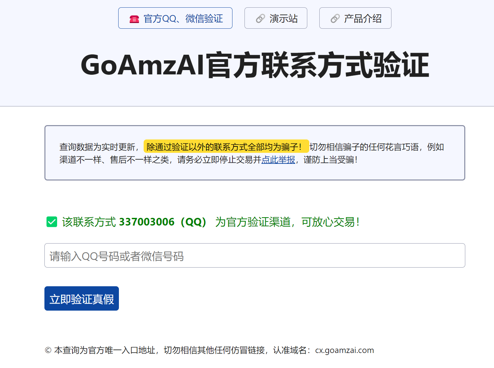Click the 谨防上当受骗 warning text

pyautogui.click(x=331, y=160)
